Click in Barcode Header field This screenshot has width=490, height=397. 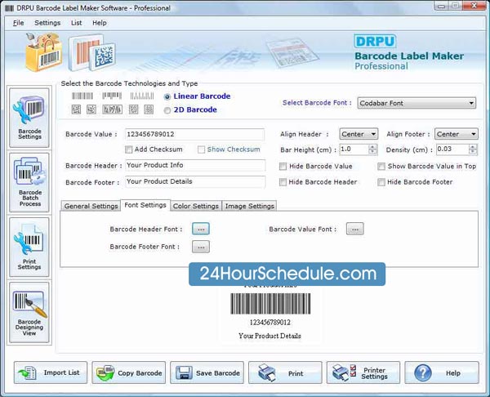[195, 165]
